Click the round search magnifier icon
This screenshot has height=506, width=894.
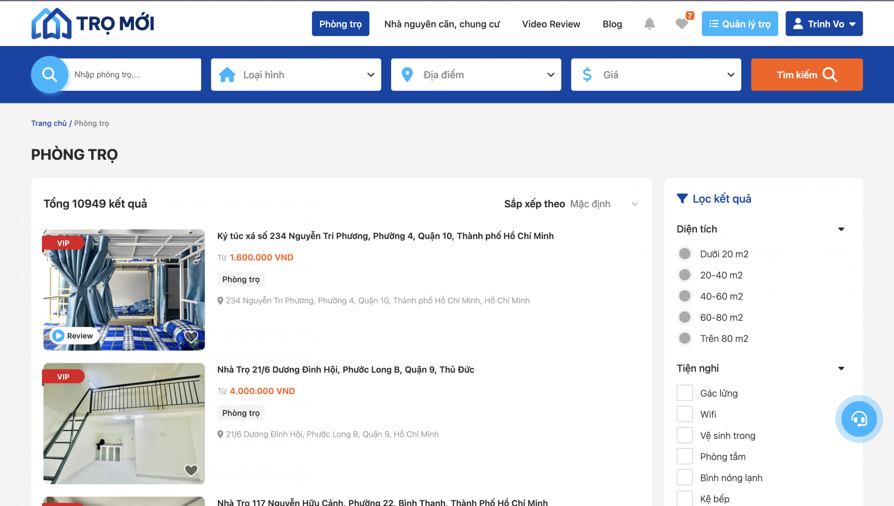click(x=50, y=75)
